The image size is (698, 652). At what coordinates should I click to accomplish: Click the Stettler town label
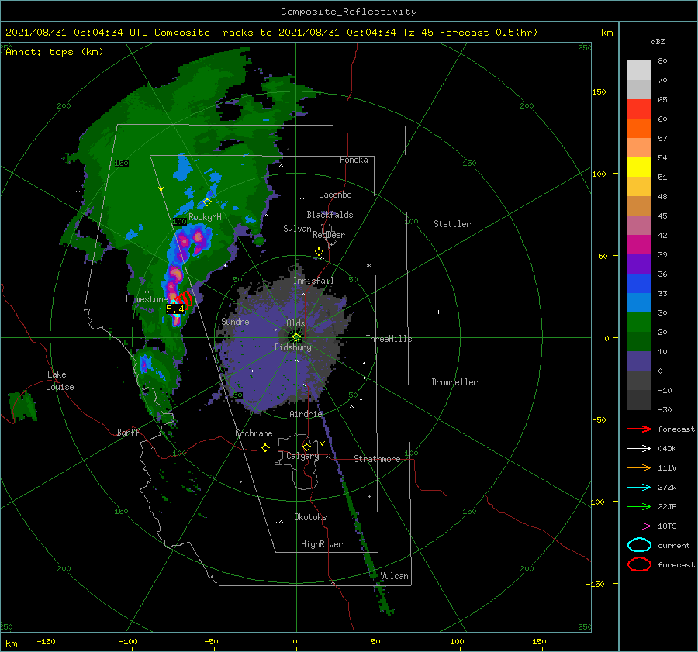coord(452,224)
